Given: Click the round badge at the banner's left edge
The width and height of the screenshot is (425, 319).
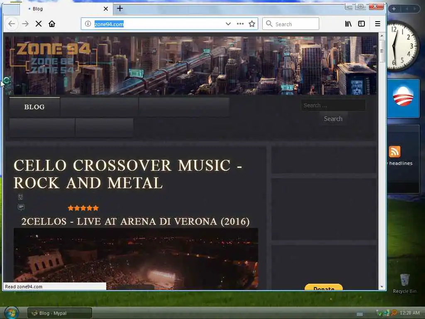Looking at the screenshot, I should point(7,80).
